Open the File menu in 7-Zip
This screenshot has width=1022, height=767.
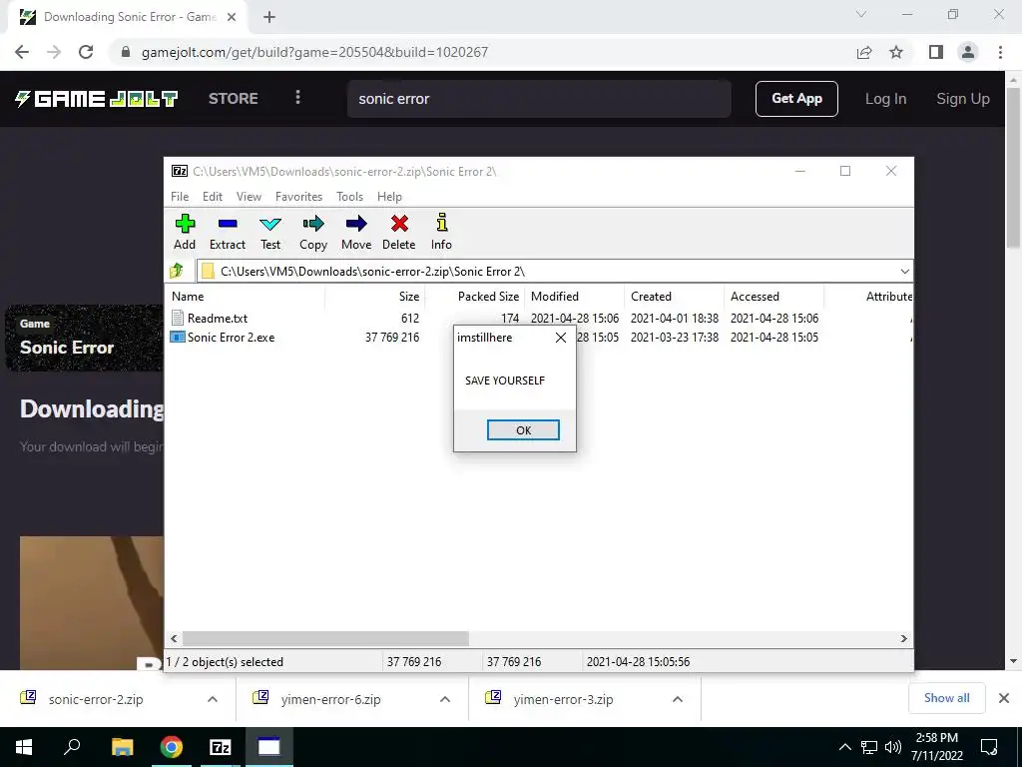coord(180,197)
